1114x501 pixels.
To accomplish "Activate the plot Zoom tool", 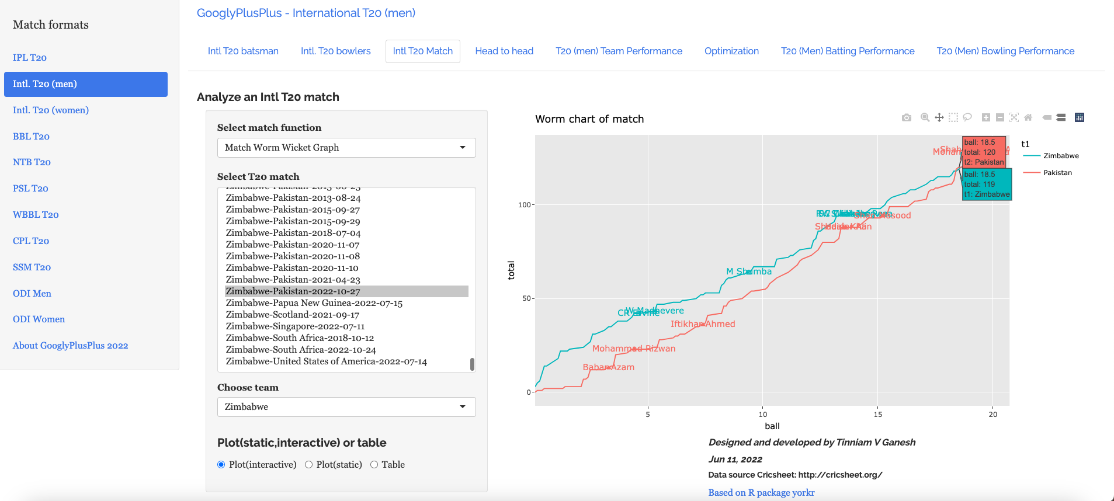I will [x=925, y=117].
